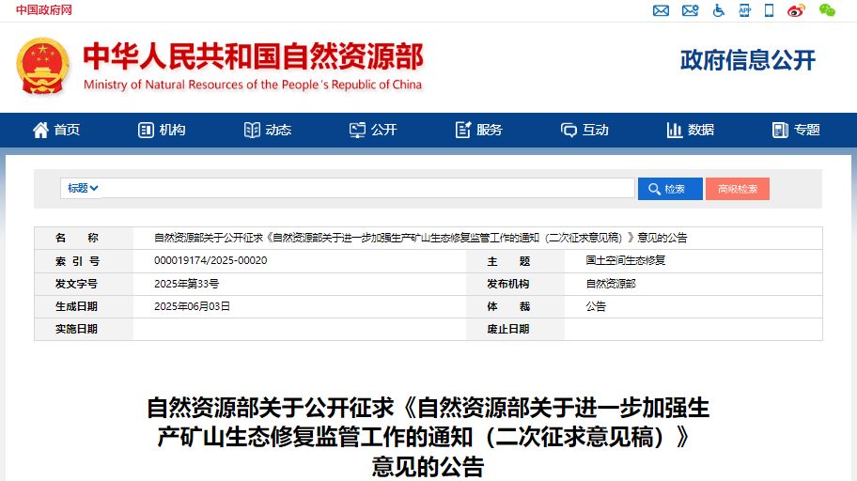
Task: Click the 高级检索 advanced search button
Action: (737, 189)
